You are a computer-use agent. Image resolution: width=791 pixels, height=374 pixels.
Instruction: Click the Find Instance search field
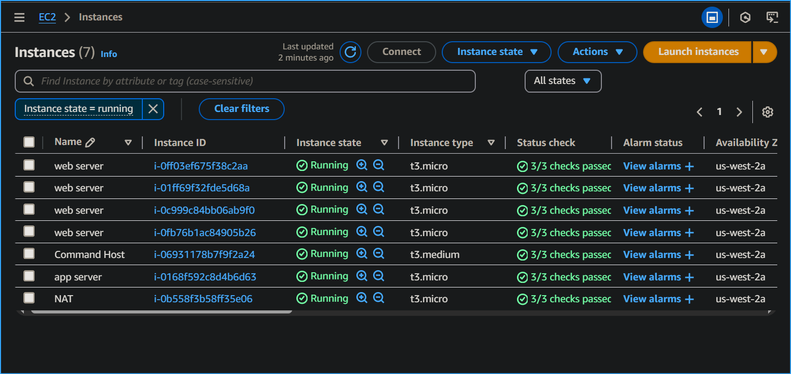(x=246, y=81)
